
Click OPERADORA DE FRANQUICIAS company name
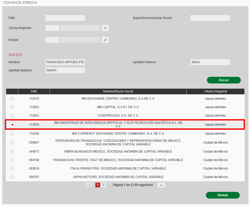(x=118, y=143)
